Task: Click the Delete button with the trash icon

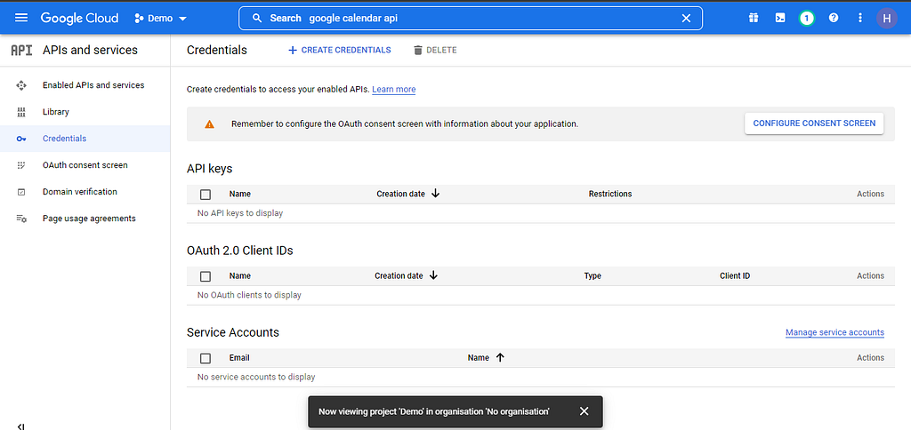Action: [434, 50]
